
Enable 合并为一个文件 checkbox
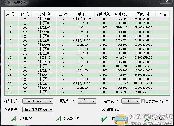pos(143,101)
